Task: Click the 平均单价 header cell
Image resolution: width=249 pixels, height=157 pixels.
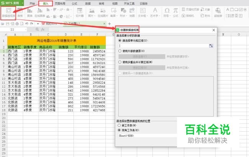Action: click(x=82, y=47)
